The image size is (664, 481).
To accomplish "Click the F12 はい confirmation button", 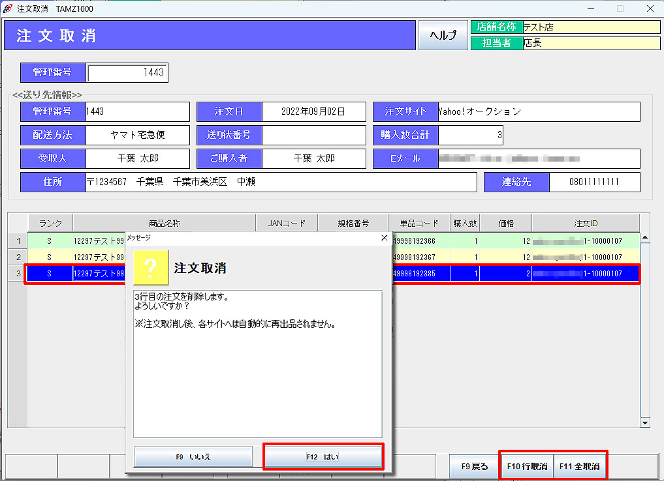I will [323, 457].
